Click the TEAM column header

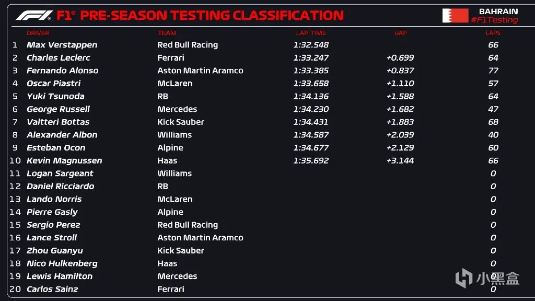[x=167, y=33]
